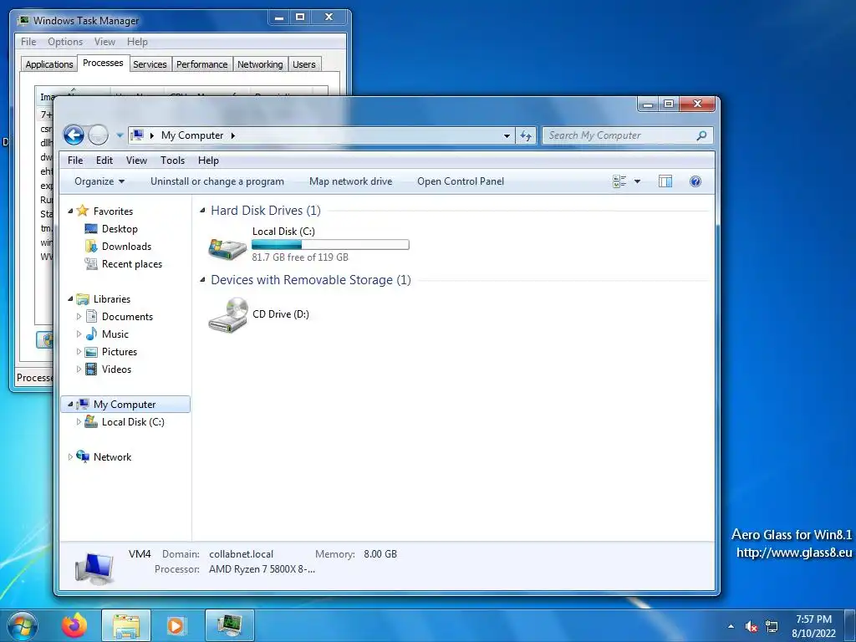Click the magnifier icon in the search box

(702, 135)
